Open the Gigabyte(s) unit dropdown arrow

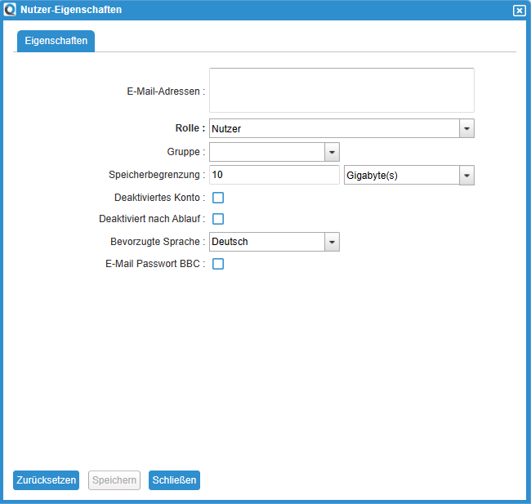pyautogui.click(x=466, y=175)
